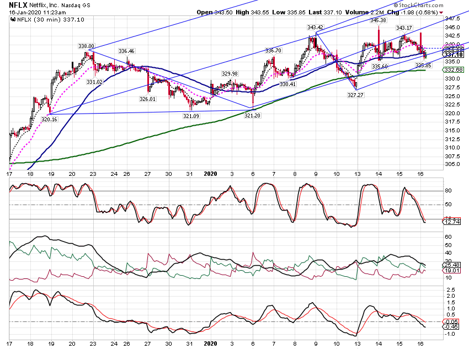The width and height of the screenshot is (469, 349).
Task: Click the 336.70 price label
Action: [273, 51]
